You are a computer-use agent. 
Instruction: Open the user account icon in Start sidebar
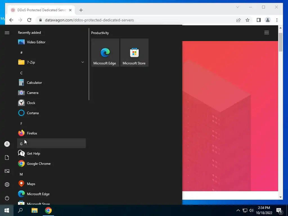(7, 144)
